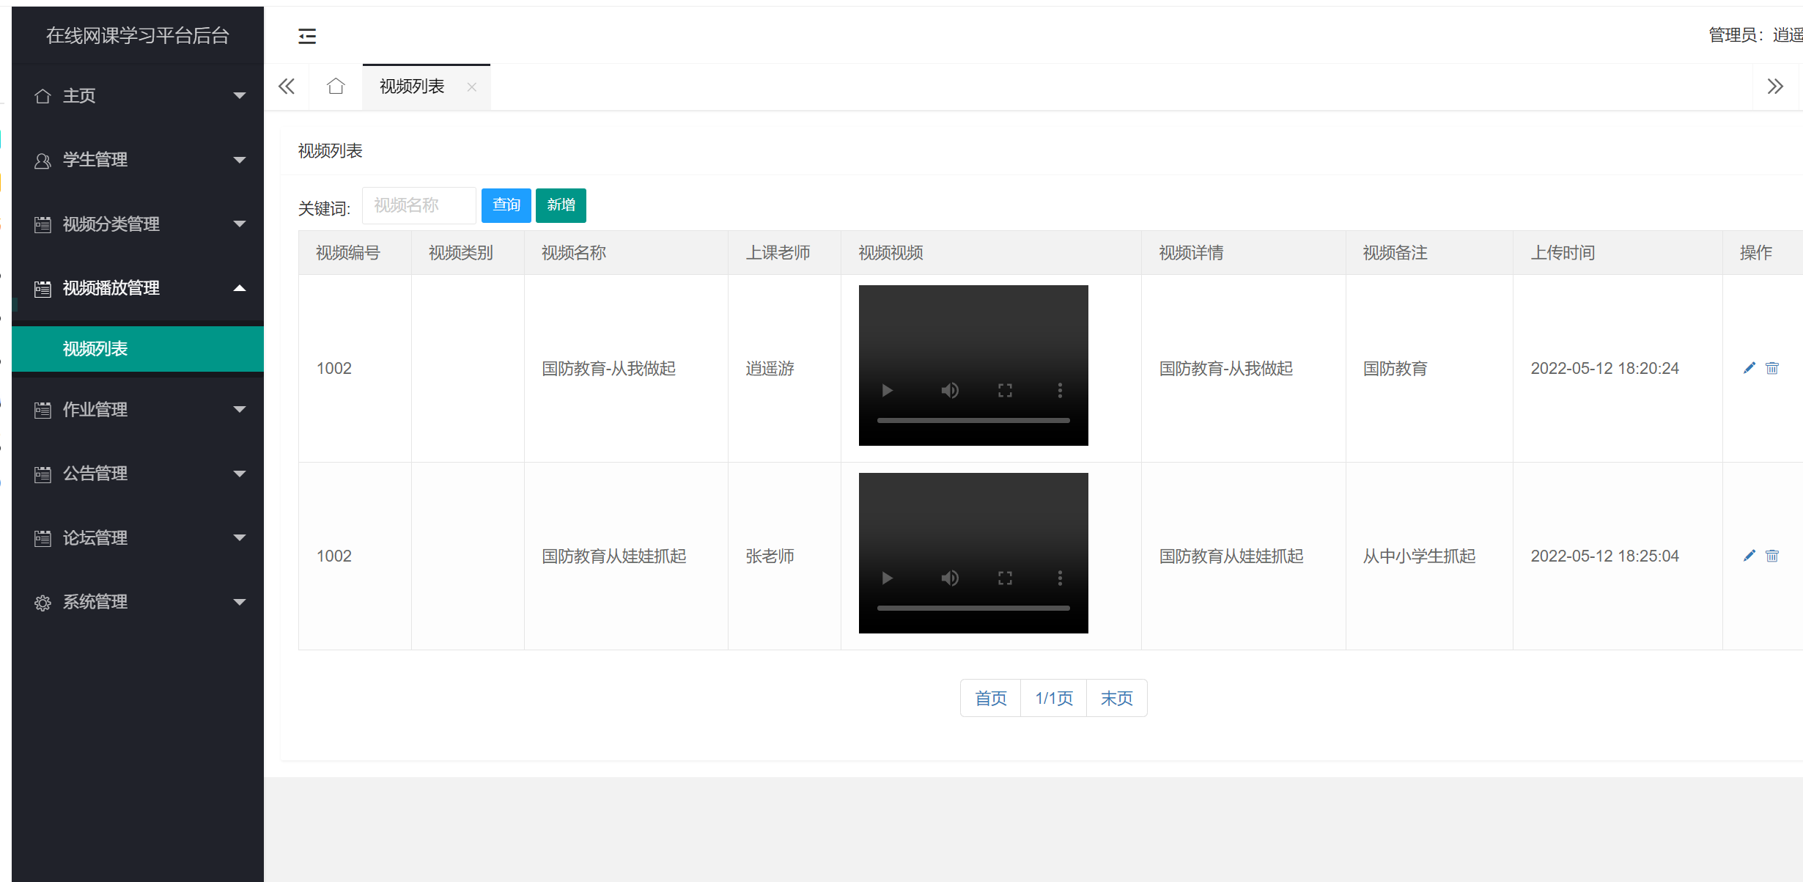The height and width of the screenshot is (882, 1803).
Task: Edit the 国防教育从娃娃抓起 video entry
Action: point(1749,555)
